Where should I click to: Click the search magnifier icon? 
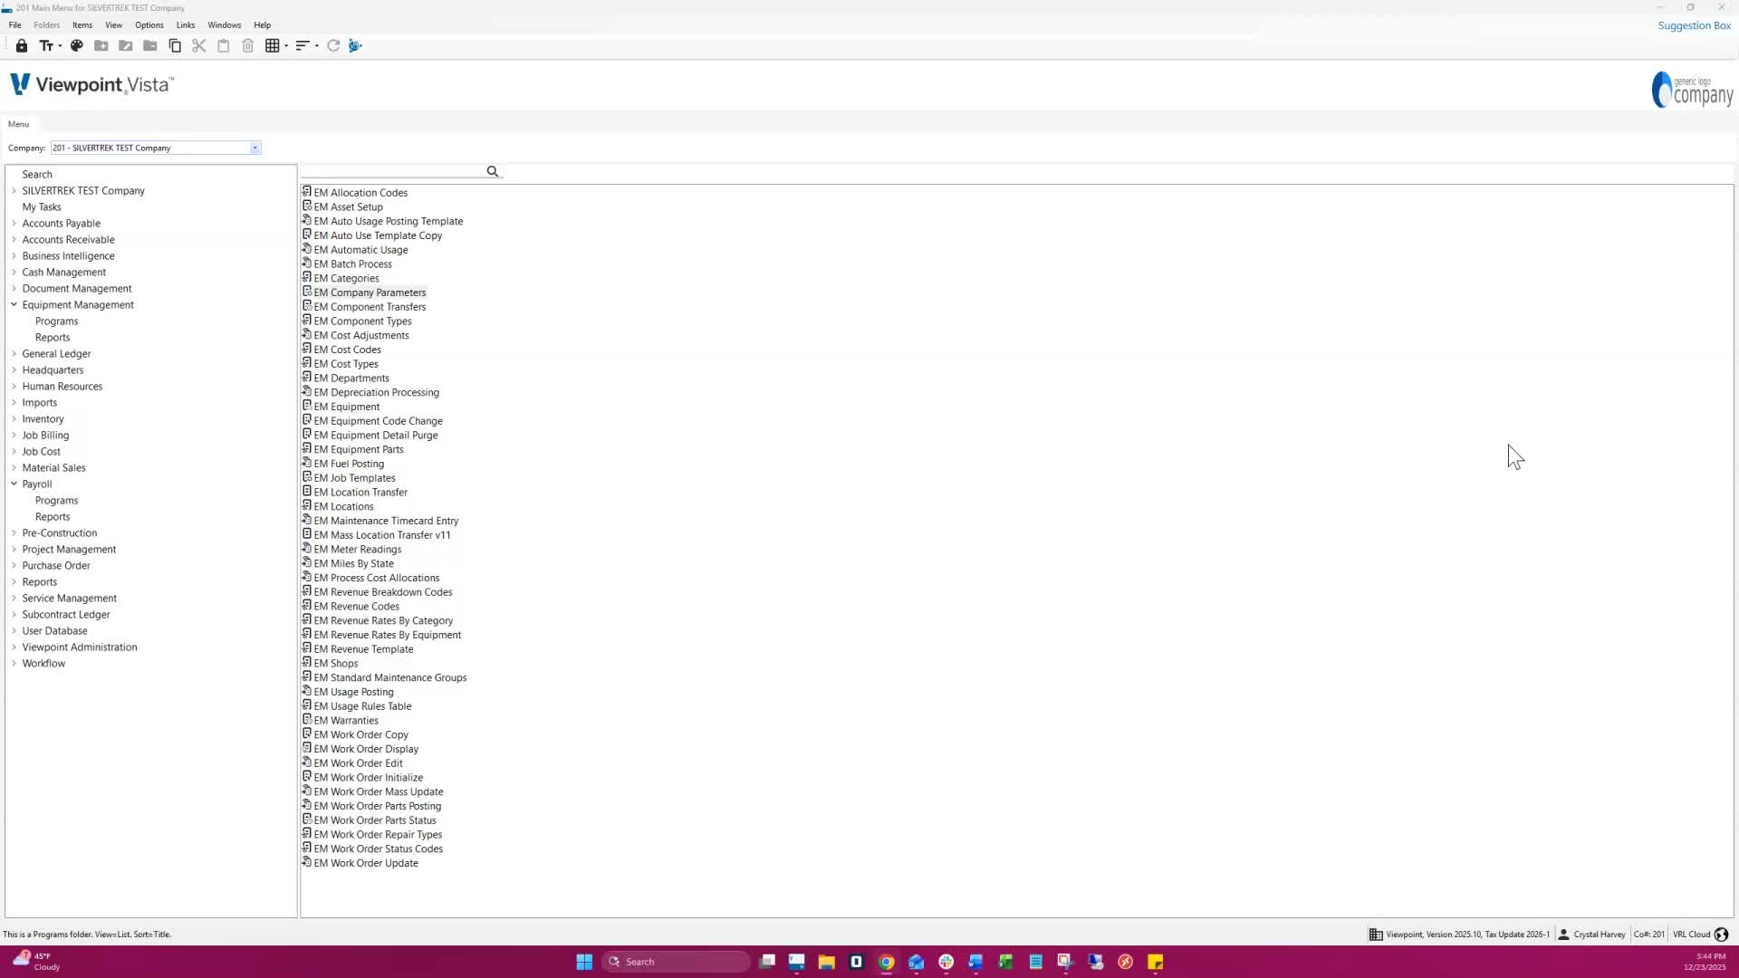493,171
